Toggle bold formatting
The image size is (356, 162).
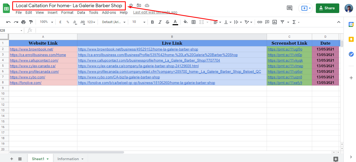152,22
